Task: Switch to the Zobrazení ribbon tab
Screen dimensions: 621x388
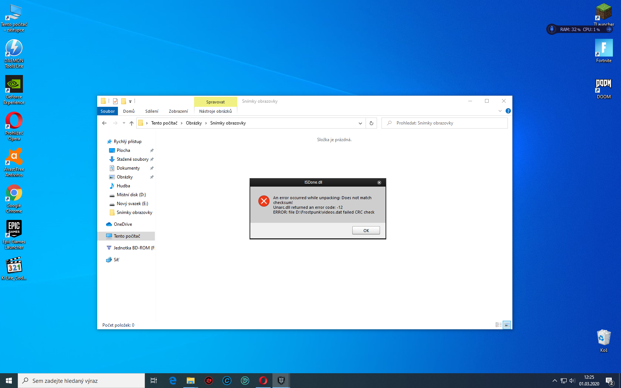Action: click(x=178, y=111)
